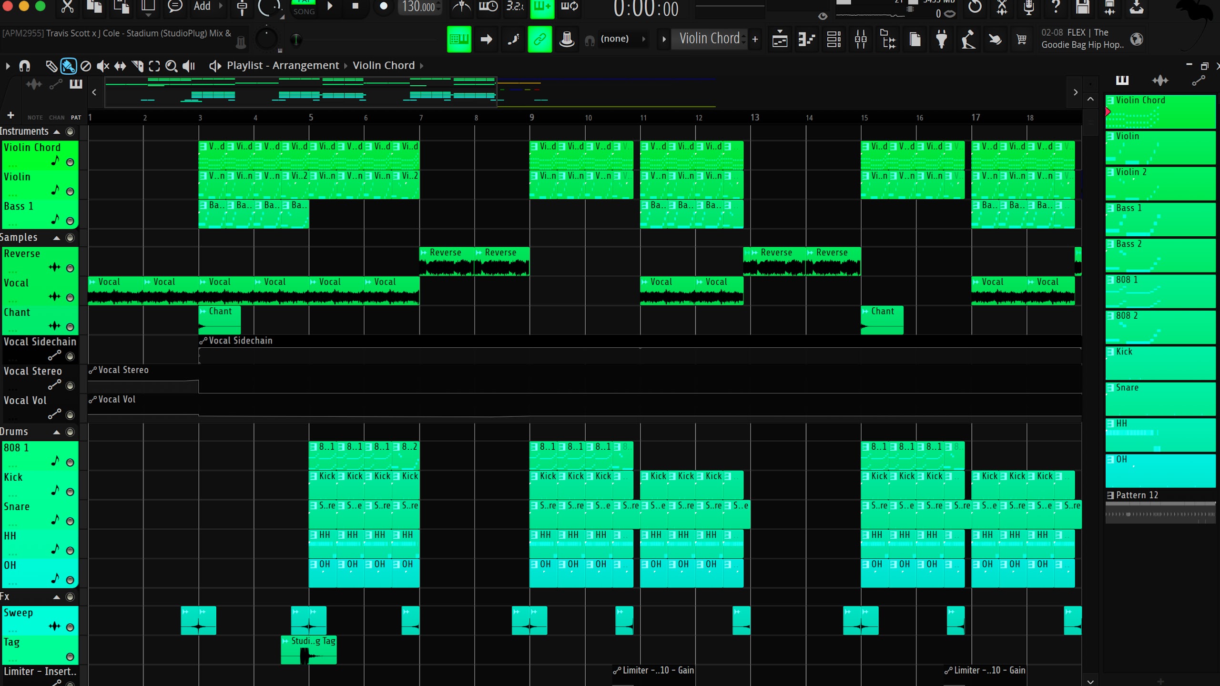
Task: Open the Channel rack icon
Action: click(x=834, y=39)
